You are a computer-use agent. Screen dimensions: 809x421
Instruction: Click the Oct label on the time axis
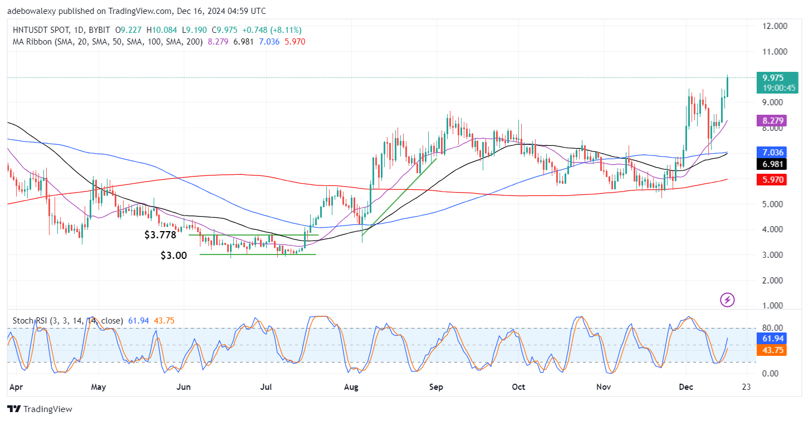(518, 386)
